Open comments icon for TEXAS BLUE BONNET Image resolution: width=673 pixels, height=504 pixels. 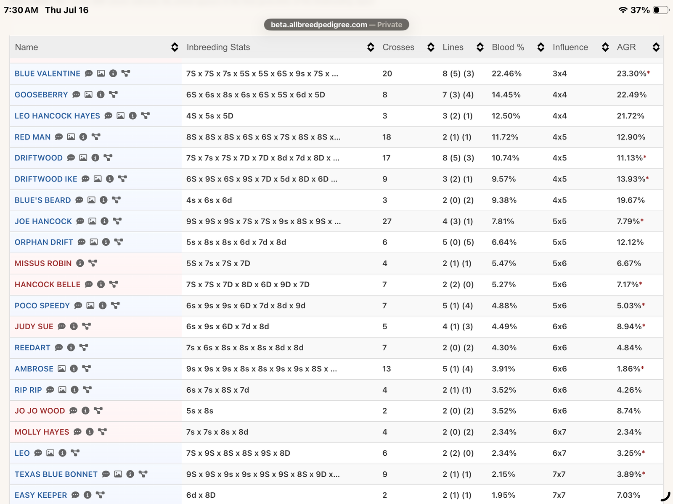[106, 474]
